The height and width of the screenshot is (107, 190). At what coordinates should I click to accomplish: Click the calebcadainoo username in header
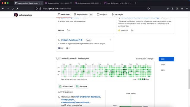26,15
